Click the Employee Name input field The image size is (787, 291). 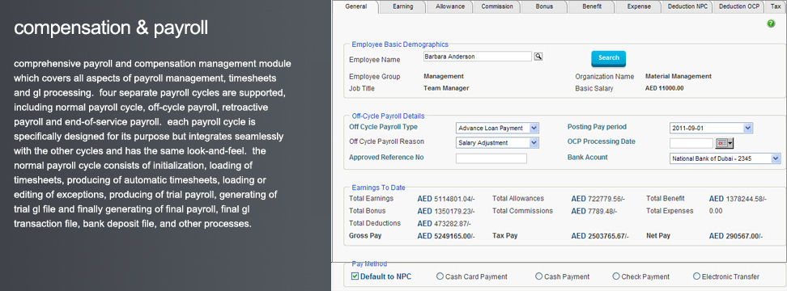tap(478, 57)
